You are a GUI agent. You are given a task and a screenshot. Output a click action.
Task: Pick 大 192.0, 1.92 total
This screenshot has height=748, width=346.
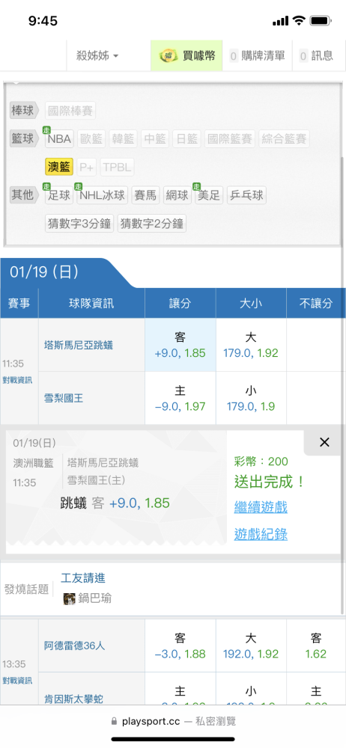(251, 646)
